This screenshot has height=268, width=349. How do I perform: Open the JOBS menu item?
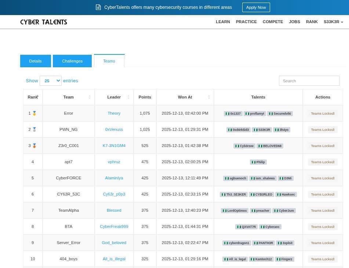click(x=294, y=22)
